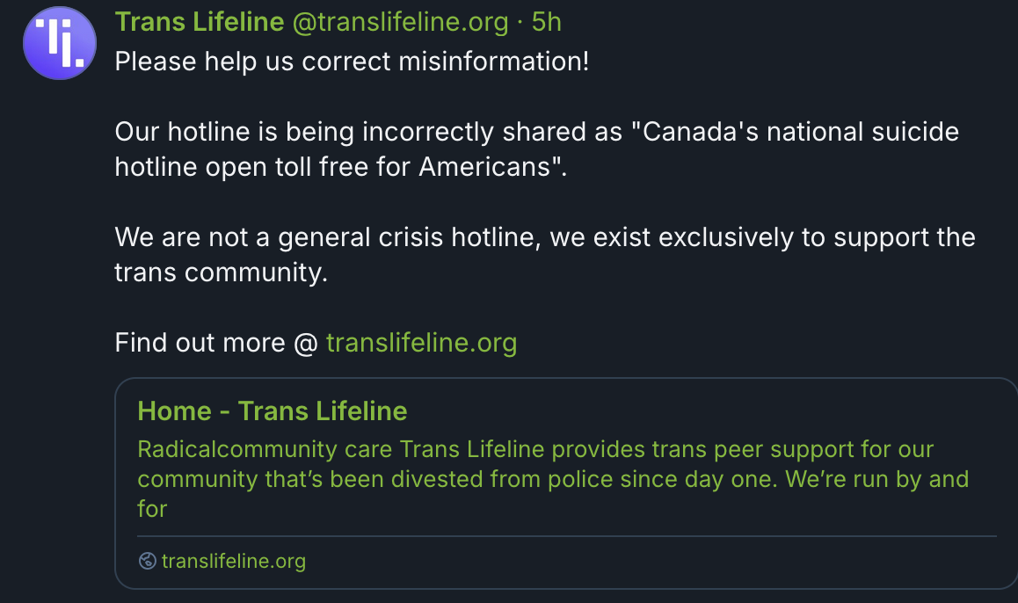Click the globe icon in link card

coord(148,561)
